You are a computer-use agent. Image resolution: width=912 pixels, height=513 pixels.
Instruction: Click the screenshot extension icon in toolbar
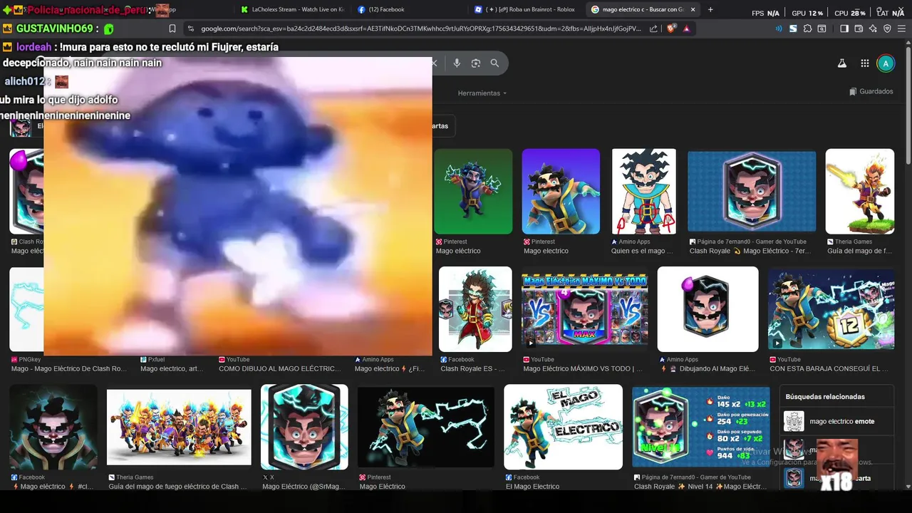(822, 28)
